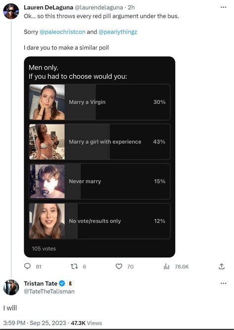The width and height of the screenshot is (234, 330).
Task: Open Lauren DeLaguna's profile avatar
Action: [x=11, y=11]
